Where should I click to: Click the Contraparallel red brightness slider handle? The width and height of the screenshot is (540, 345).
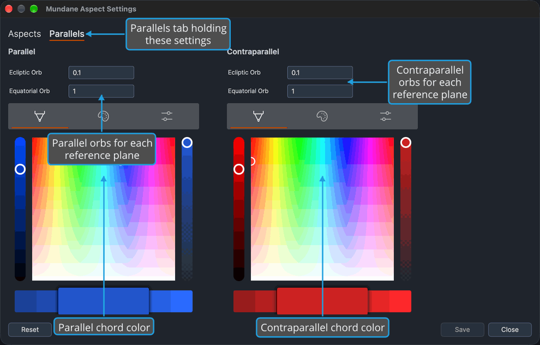click(x=239, y=169)
